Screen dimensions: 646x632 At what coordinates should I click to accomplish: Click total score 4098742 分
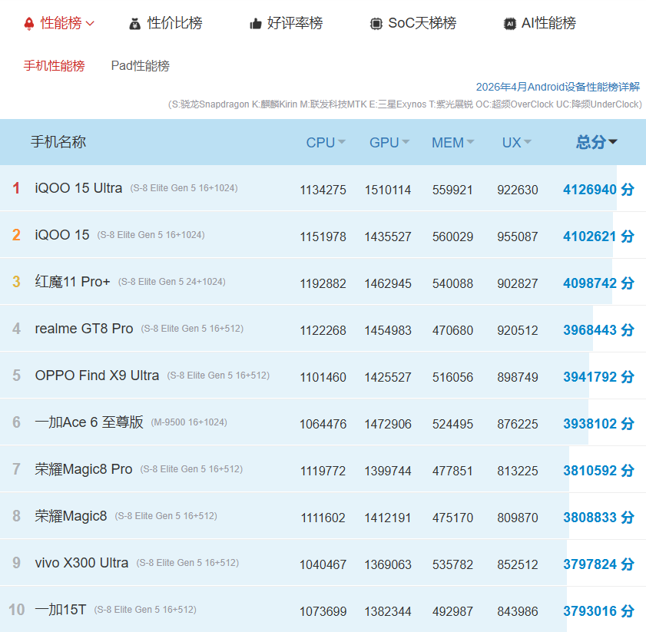point(598,283)
